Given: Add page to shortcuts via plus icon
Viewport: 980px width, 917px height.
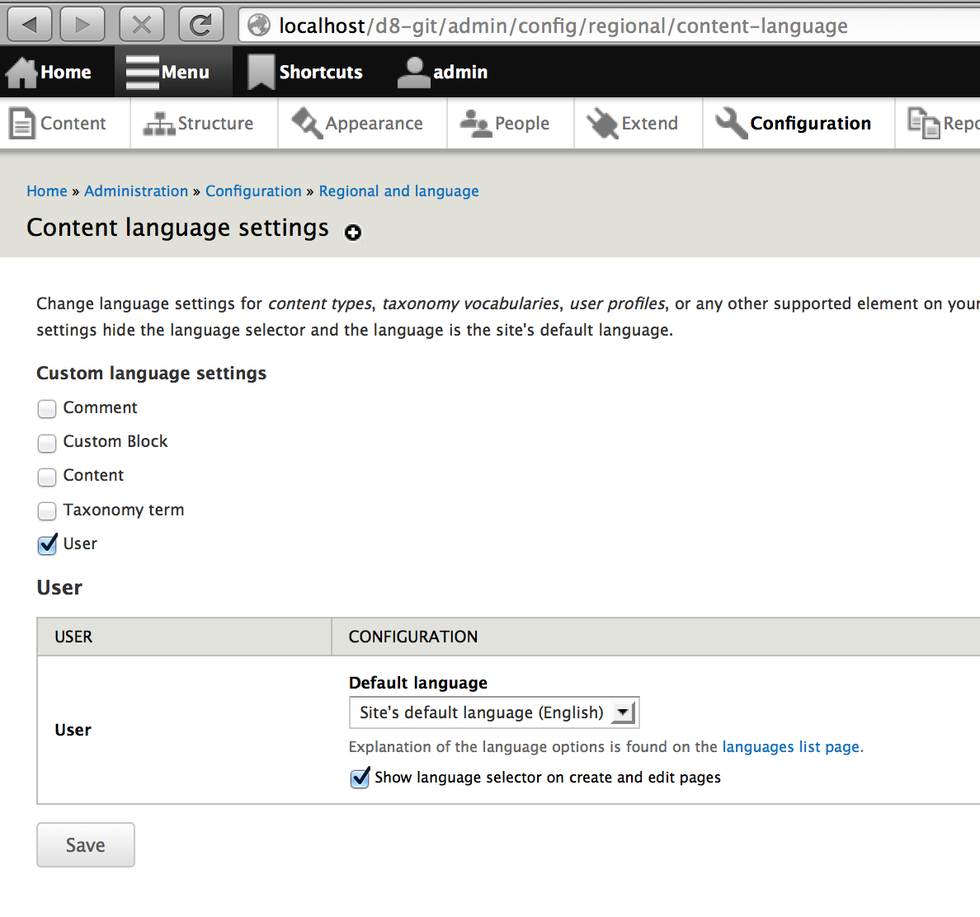Looking at the screenshot, I should point(353,233).
